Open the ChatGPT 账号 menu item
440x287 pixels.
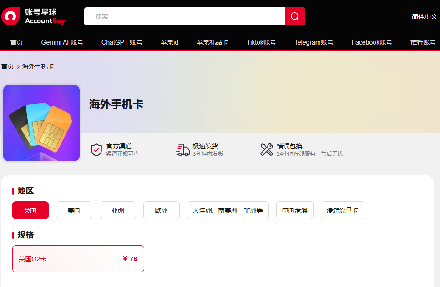[x=122, y=42]
